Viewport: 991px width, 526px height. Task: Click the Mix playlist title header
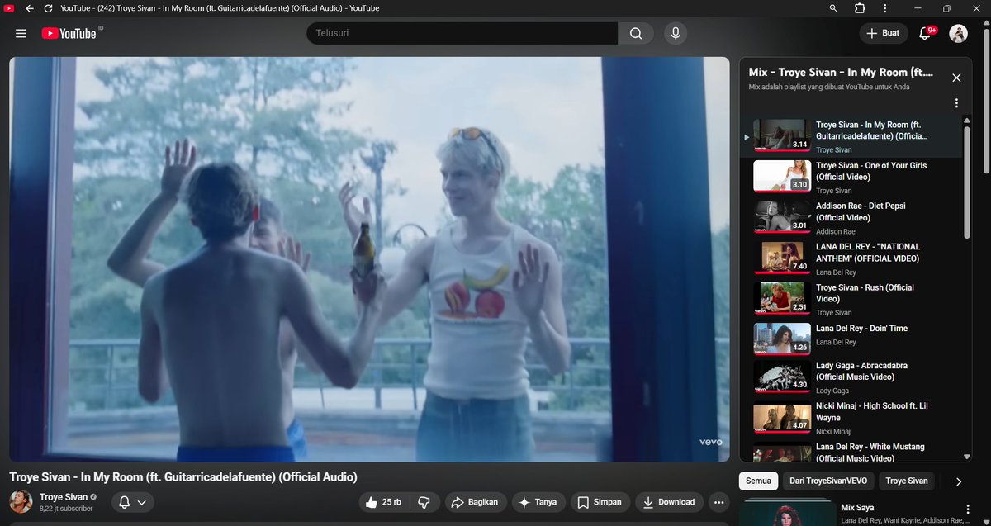pyautogui.click(x=841, y=73)
